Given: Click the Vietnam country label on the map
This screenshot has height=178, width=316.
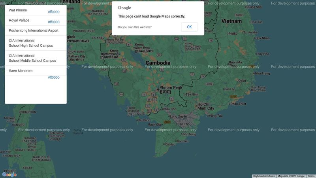Looking at the screenshot, I should tap(231, 21).
